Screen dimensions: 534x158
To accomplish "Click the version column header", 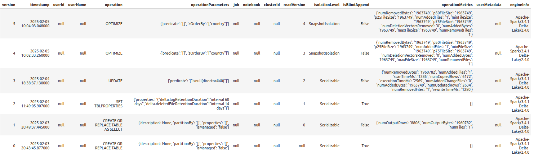I will [9, 5].
